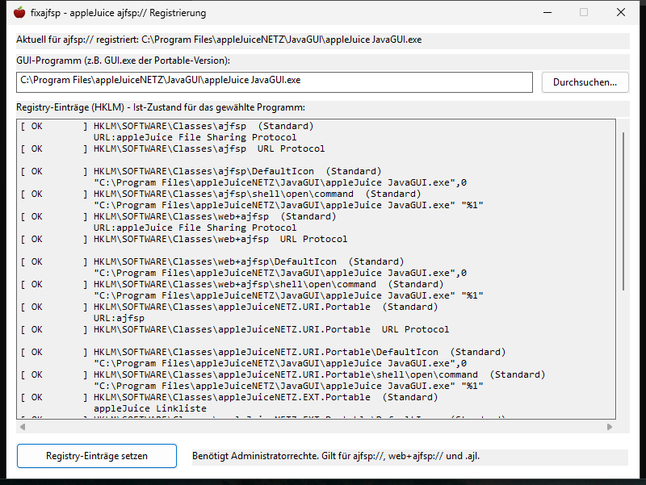
Task: Click the horizontal scrollbar's left arrow
Action: [x=23, y=427]
